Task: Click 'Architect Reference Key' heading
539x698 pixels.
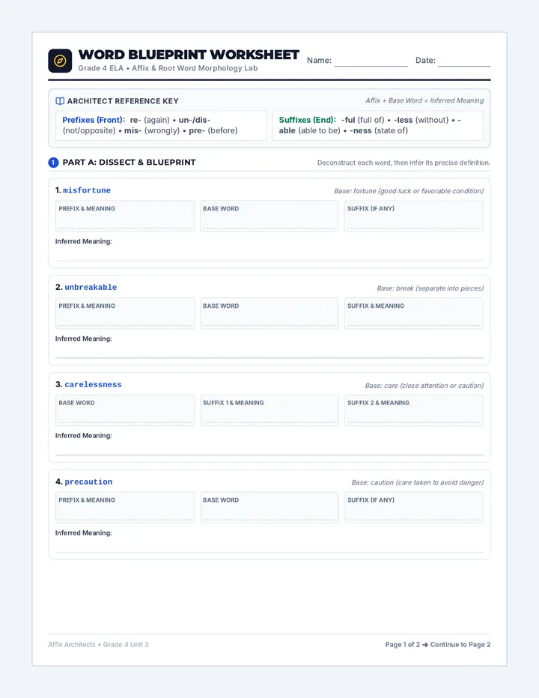Action: [123, 101]
